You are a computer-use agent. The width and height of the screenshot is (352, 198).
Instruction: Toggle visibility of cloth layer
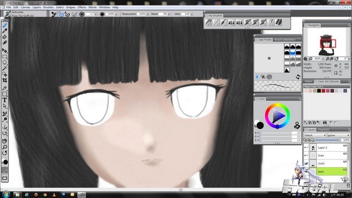coord(306,163)
